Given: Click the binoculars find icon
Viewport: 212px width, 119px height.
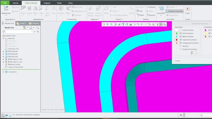Looking at the screenshot, I should click(181, 115).
